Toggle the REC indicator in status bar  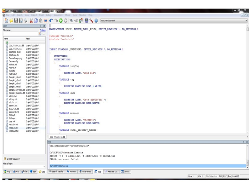[225, 176]
